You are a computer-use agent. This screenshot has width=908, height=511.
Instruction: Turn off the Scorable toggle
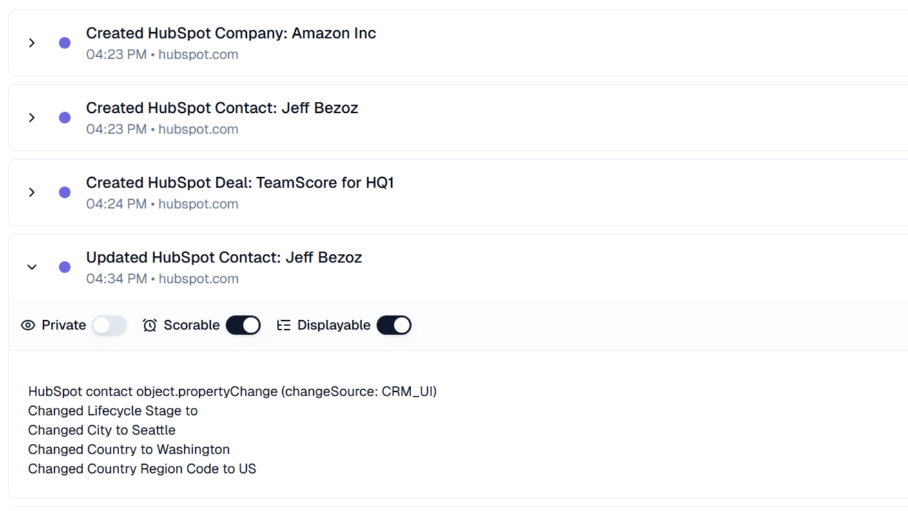point(243,325)
